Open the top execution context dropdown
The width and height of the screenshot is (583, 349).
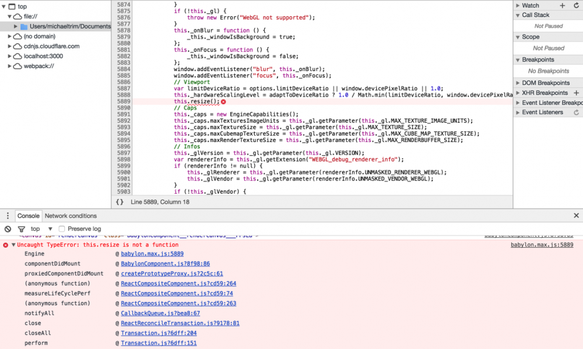tap(41, 229)
